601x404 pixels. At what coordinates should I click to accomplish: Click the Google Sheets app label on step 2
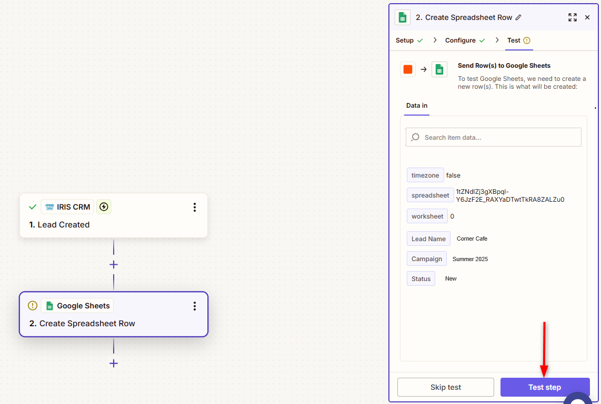(x=77, y=306)
